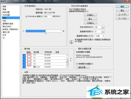Viewport: 131px width, 99px height.
Task: Toggle 使用图形处理器(G) checkbox
Action: click(77, 64)
